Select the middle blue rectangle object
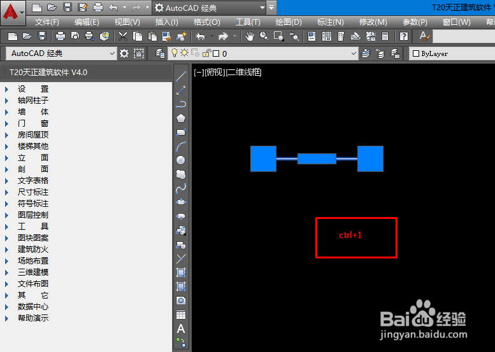This screenshot has height=352, width=495. click(x=317, y=158)
